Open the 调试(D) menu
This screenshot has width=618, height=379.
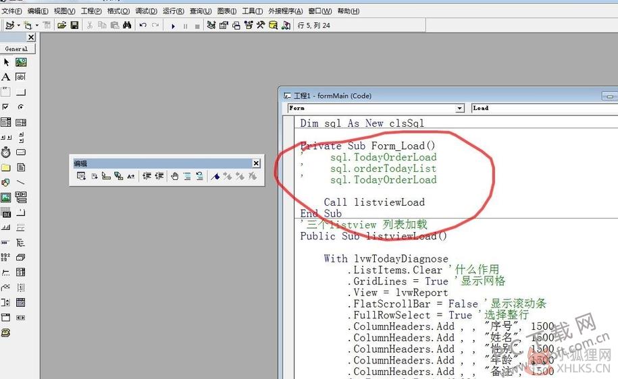(x=146, y=11)
